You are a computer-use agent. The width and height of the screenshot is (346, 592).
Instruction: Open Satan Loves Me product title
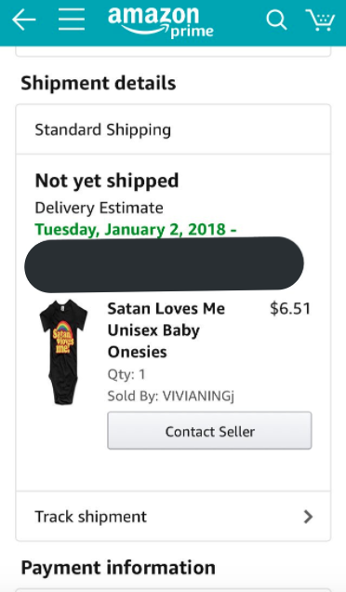coord(166,330)
